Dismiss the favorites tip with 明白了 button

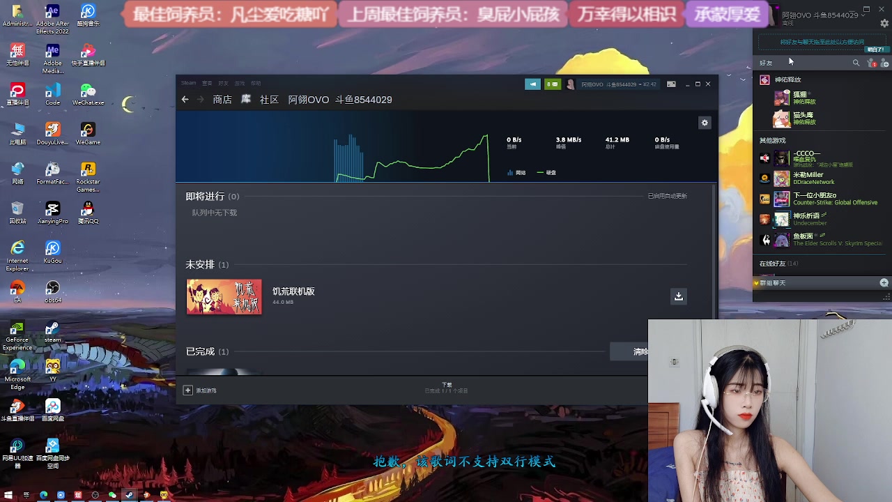click(876, 50)
